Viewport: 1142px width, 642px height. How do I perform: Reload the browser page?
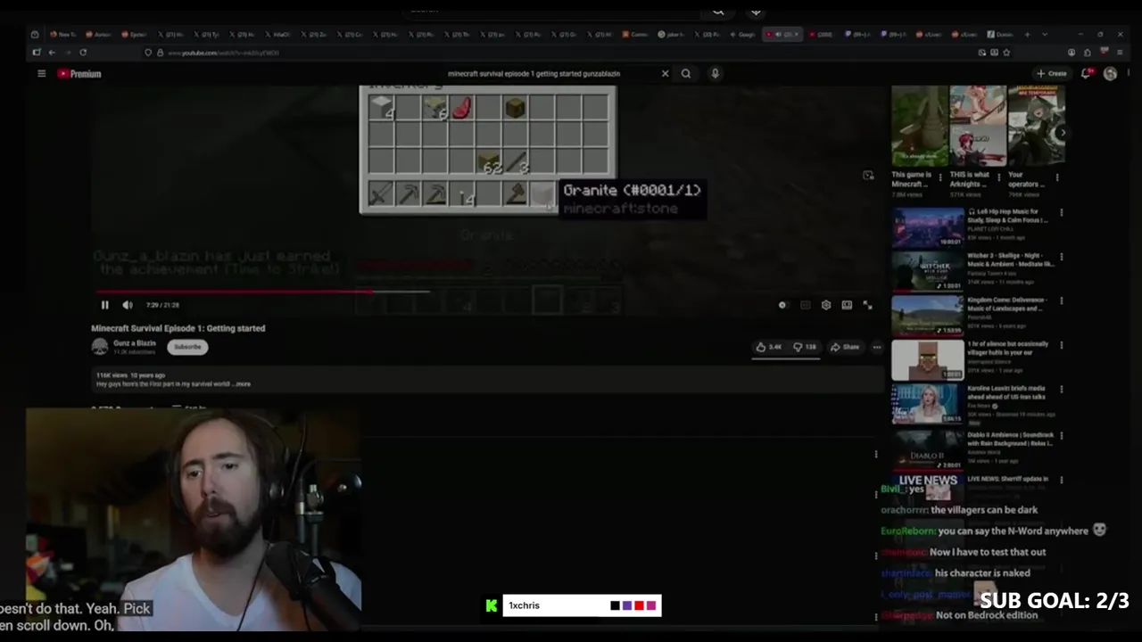[83, 53]
